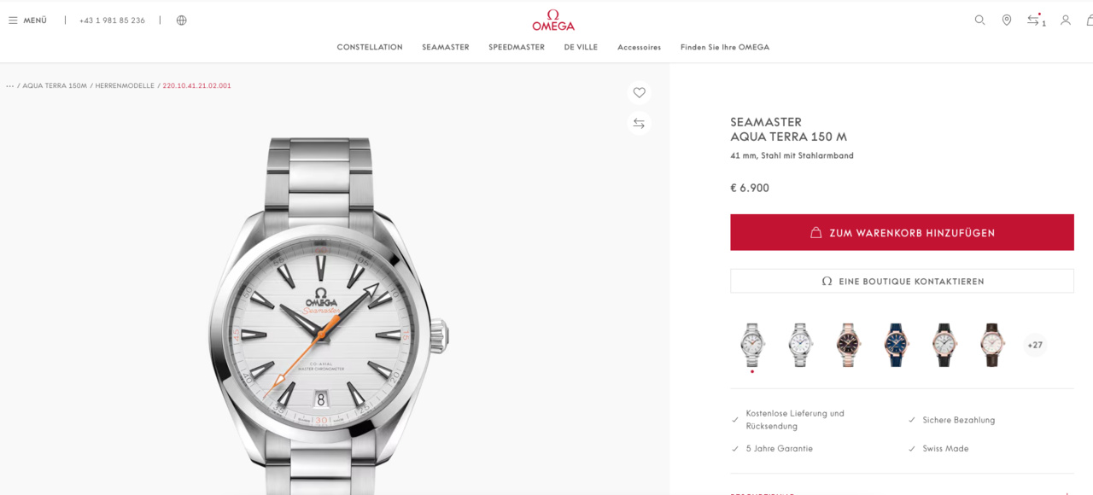Select the black leather strap variant thumbnail
The image size is (1093, 495).
click(944, 345)
